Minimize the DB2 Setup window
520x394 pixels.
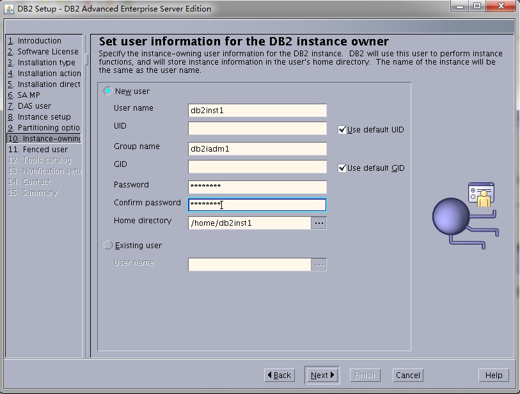click(460, 6)
